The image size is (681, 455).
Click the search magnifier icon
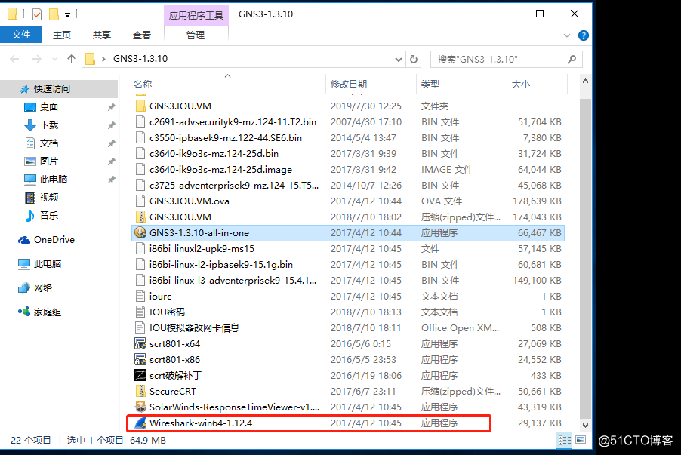[x=572, y=59]
